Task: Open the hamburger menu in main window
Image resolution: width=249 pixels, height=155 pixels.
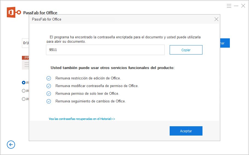Action: 229,6
